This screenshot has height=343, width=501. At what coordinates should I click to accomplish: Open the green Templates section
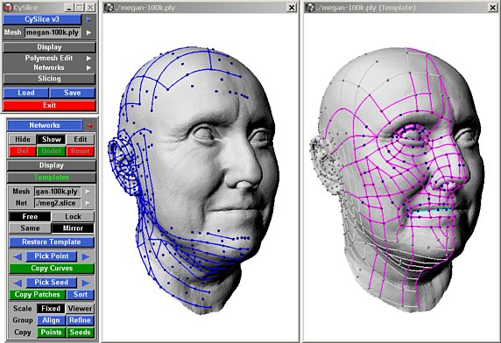tap(52, 178)
